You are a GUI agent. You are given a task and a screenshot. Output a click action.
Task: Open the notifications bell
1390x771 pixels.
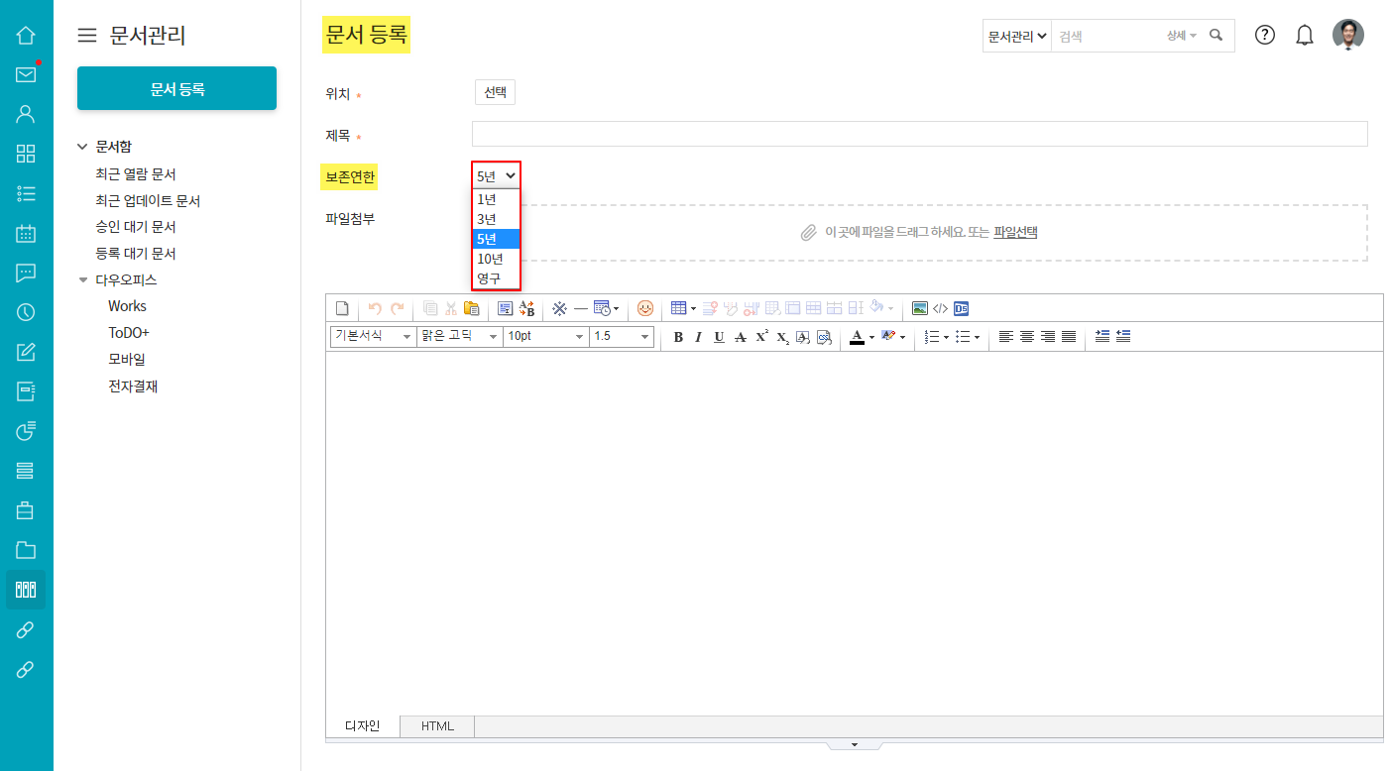coord(1305,36)
